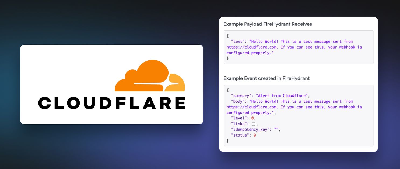Click the event code block with "summary" key

(299, 115)
